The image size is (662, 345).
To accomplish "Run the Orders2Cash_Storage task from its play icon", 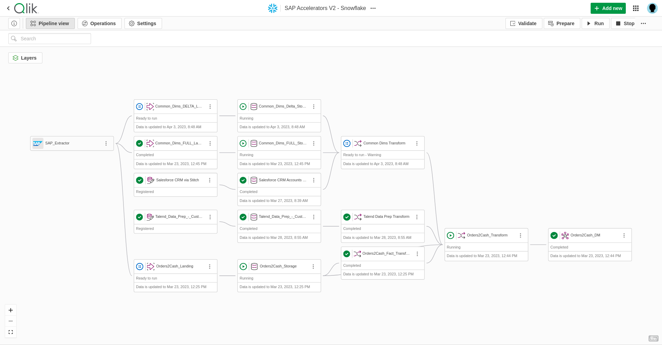I will 243,266.
